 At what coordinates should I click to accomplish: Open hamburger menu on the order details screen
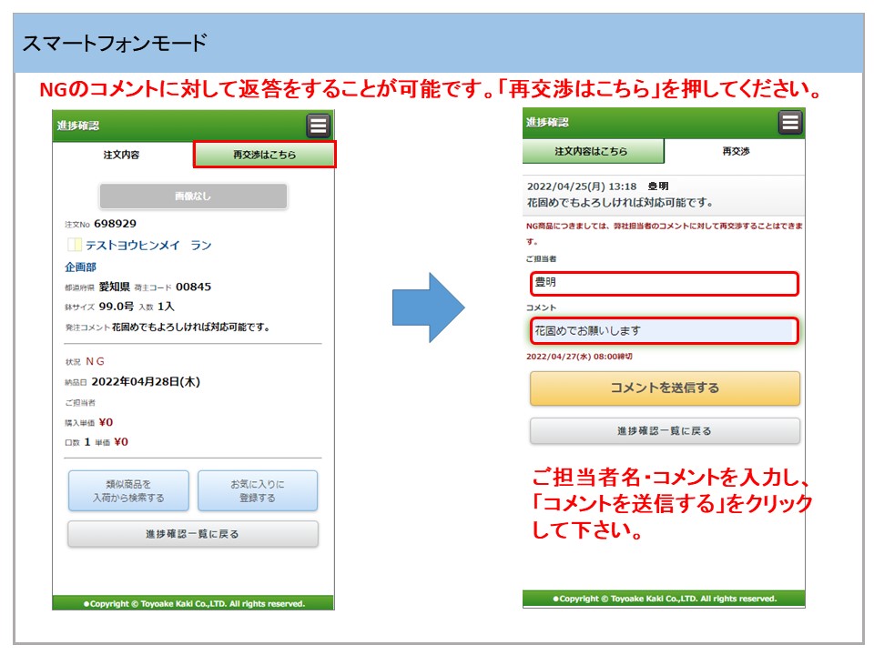pyautogui.click(x=318, y=126)
